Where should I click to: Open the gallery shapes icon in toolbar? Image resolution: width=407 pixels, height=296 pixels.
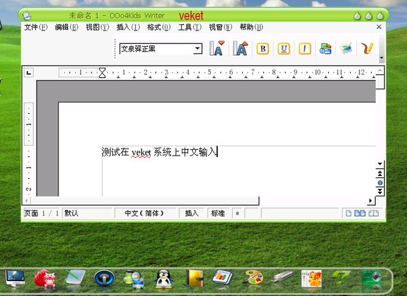point(325,49)
